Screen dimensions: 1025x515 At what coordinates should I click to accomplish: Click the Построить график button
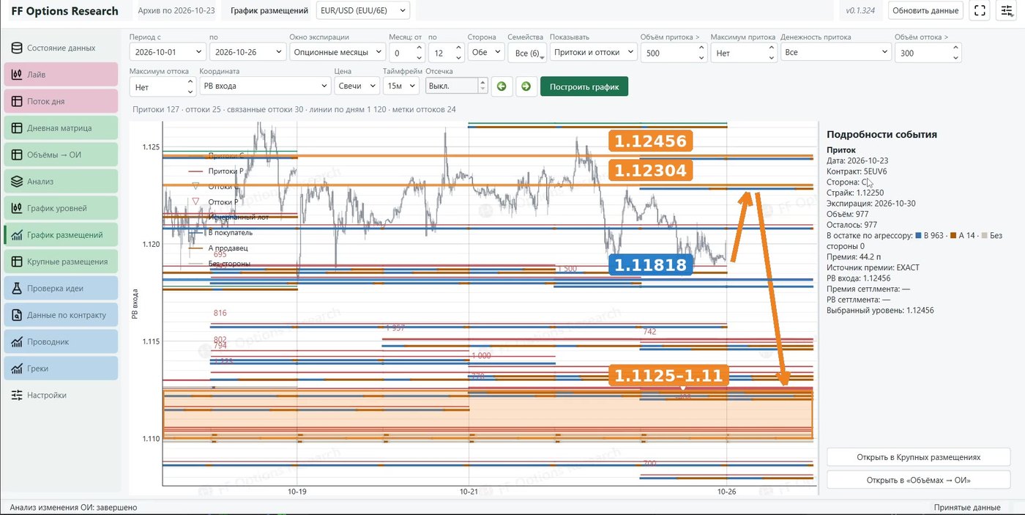pyautogui.click(x=584, y=86)
